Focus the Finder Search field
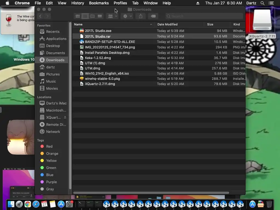 (x=204, y=16)
